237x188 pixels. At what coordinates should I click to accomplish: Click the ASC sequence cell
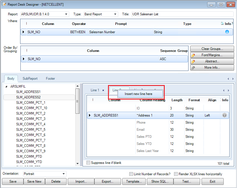(x=168, y=59)
